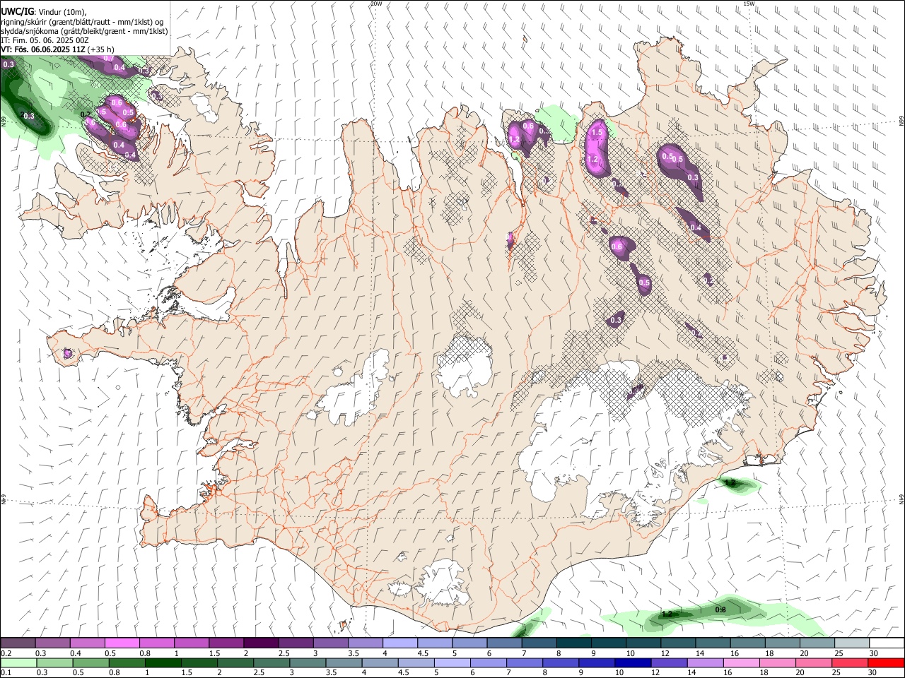
Task: Click the pale green 0.1–0.3 swatch in lower legend
Action: pyautogui.click(x=18, y=663)
